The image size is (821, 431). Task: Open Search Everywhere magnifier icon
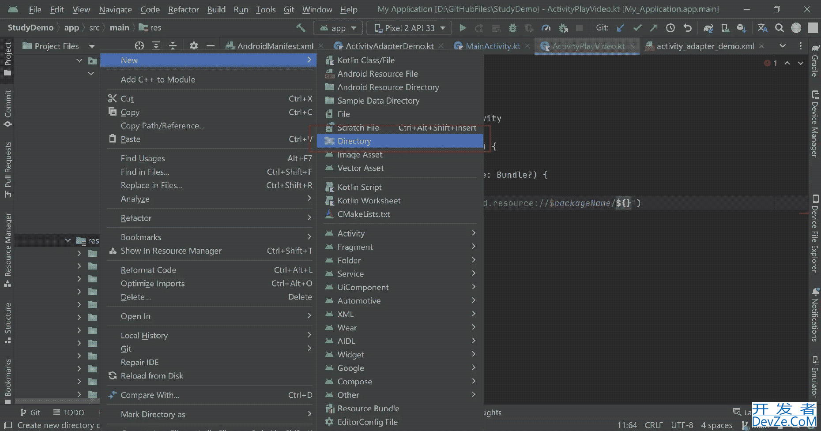point(780,28)
